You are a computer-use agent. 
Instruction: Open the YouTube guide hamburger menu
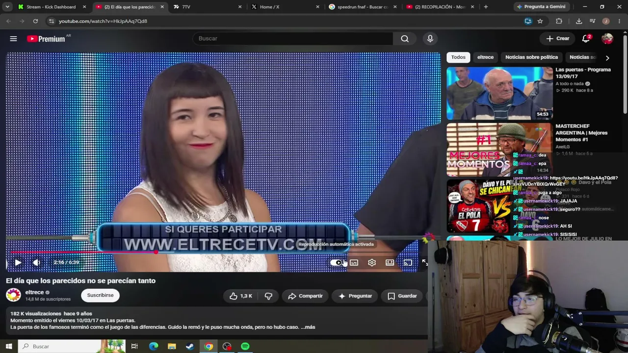pyautogui.click(x=13, y=39)
